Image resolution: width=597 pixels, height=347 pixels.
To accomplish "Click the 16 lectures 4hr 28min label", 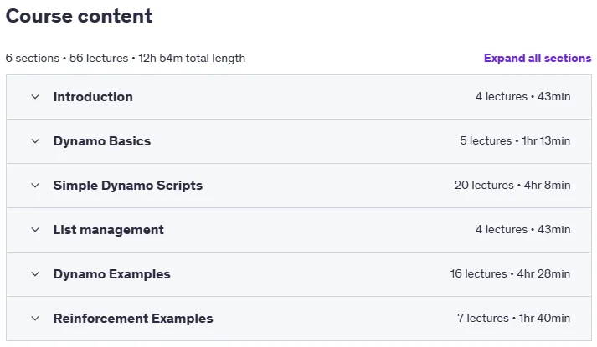I will 510,273.
